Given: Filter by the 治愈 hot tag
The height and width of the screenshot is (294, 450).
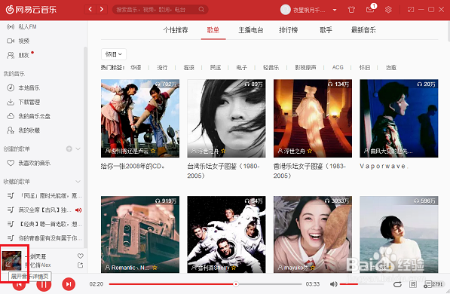Looking at the screenshot, I should click(x=391, y=68).
